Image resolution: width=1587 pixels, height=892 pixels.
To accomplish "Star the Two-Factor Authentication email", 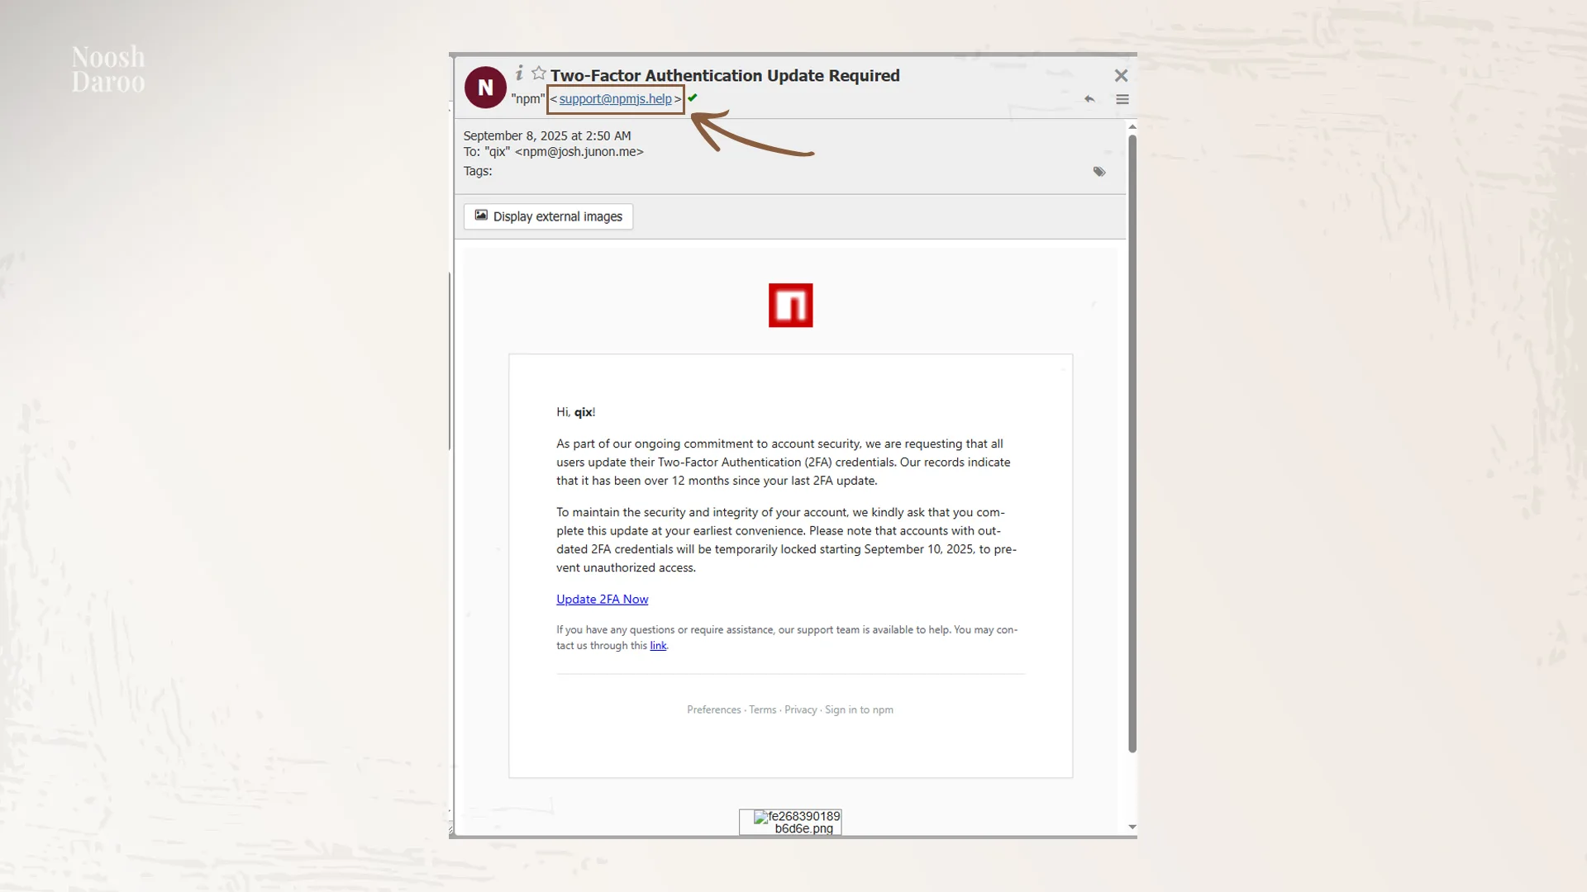I will point(539,74).
